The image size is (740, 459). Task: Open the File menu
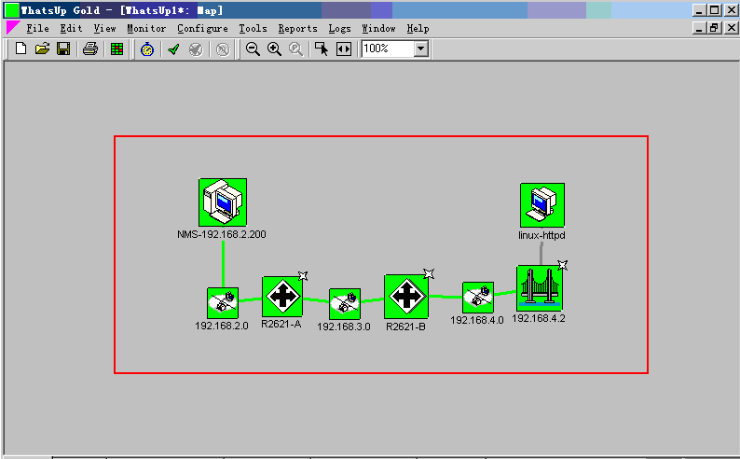coord(37,28)
